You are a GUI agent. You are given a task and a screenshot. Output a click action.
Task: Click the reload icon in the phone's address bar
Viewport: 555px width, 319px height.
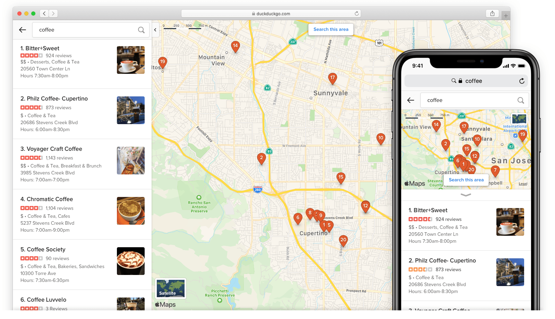pos(522,81)
